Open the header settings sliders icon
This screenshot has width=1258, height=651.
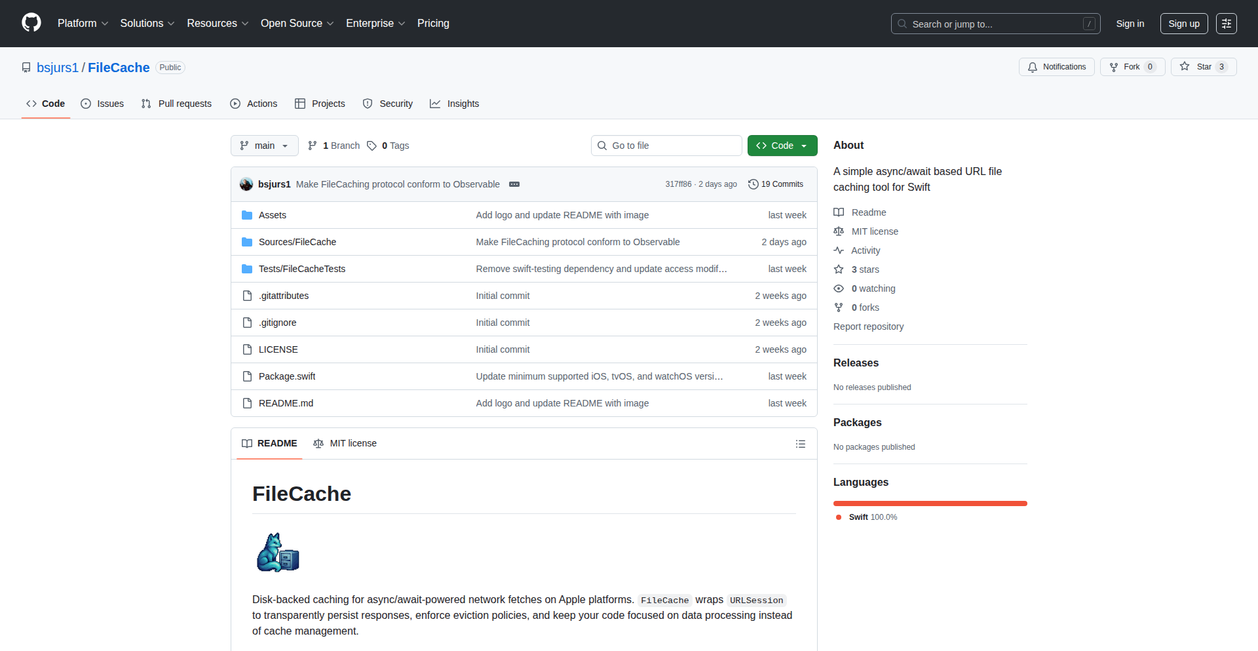[x=1226, y=24]
